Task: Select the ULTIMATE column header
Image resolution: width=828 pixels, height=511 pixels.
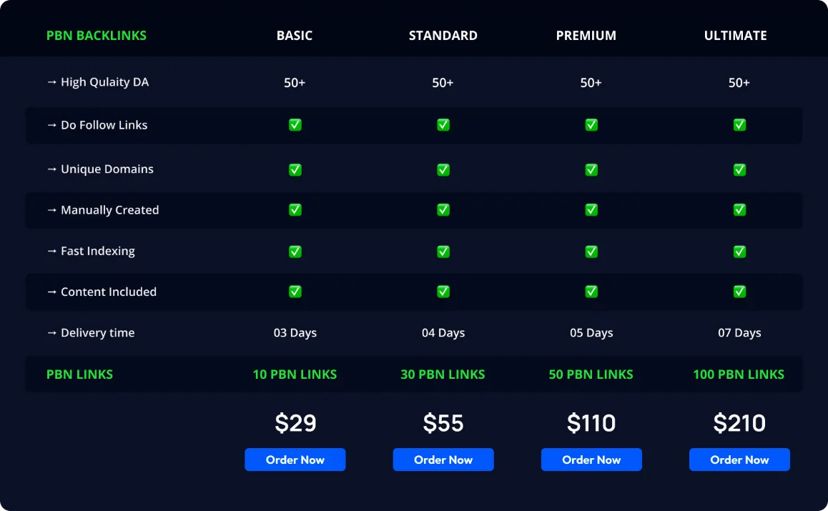Action: [735, 36]
